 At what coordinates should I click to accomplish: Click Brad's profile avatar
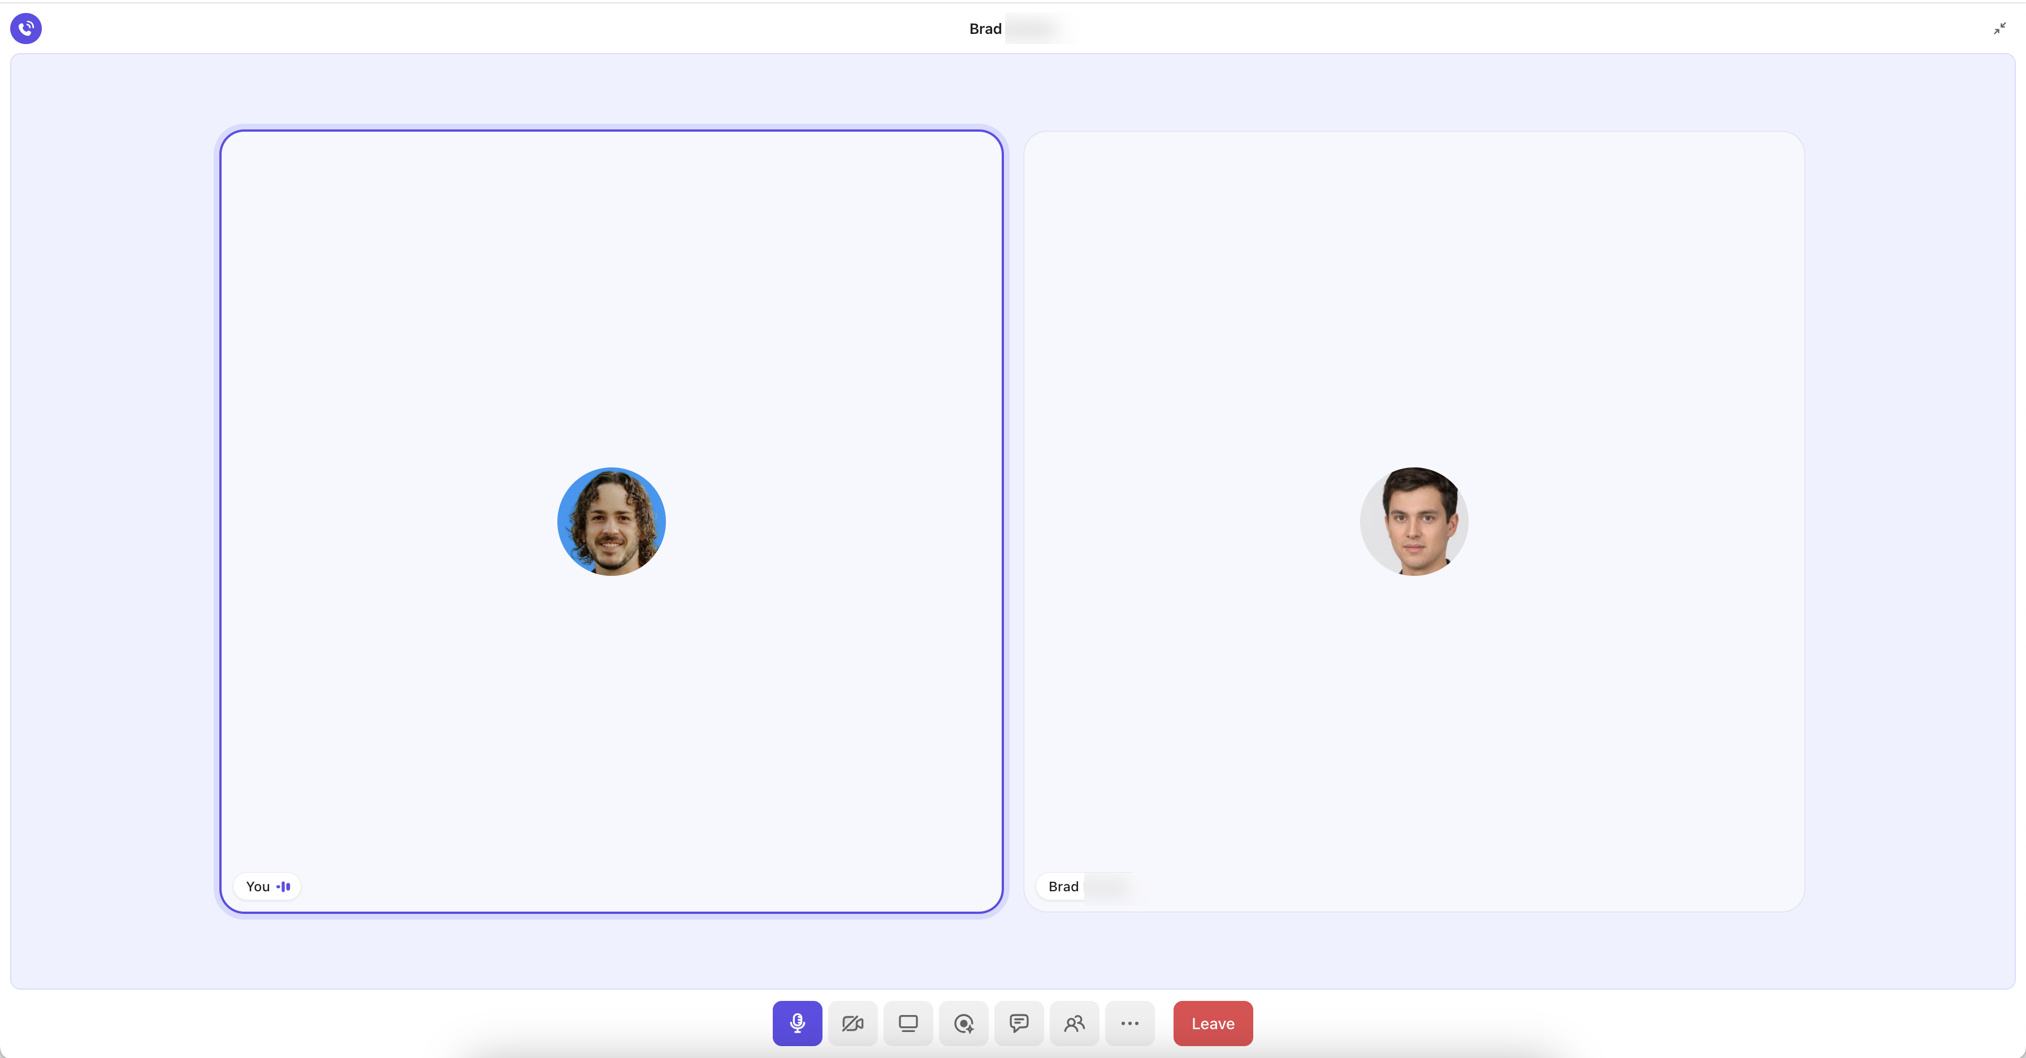click(1413, 521)
